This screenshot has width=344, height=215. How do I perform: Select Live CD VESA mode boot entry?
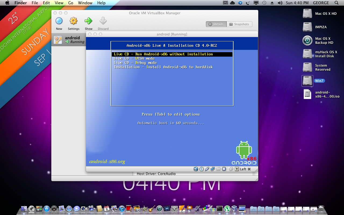coord(134,58)
